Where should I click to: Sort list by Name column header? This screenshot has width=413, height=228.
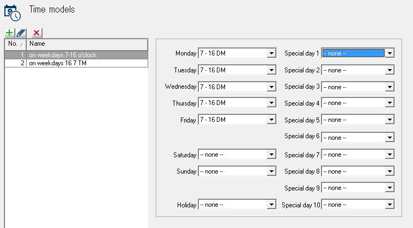87,44
